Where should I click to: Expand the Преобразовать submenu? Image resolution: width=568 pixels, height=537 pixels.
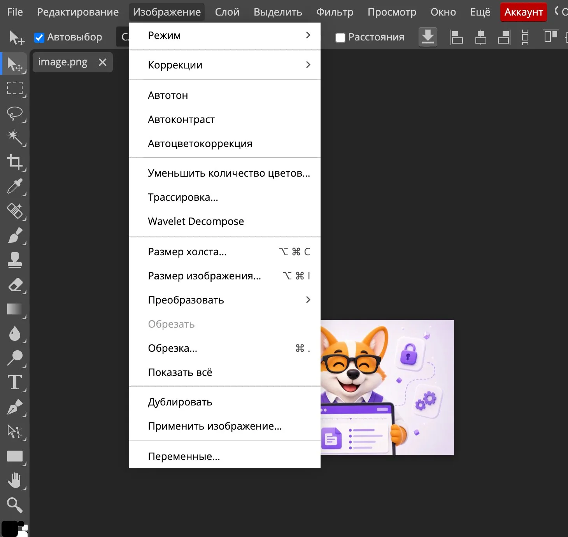225,300
